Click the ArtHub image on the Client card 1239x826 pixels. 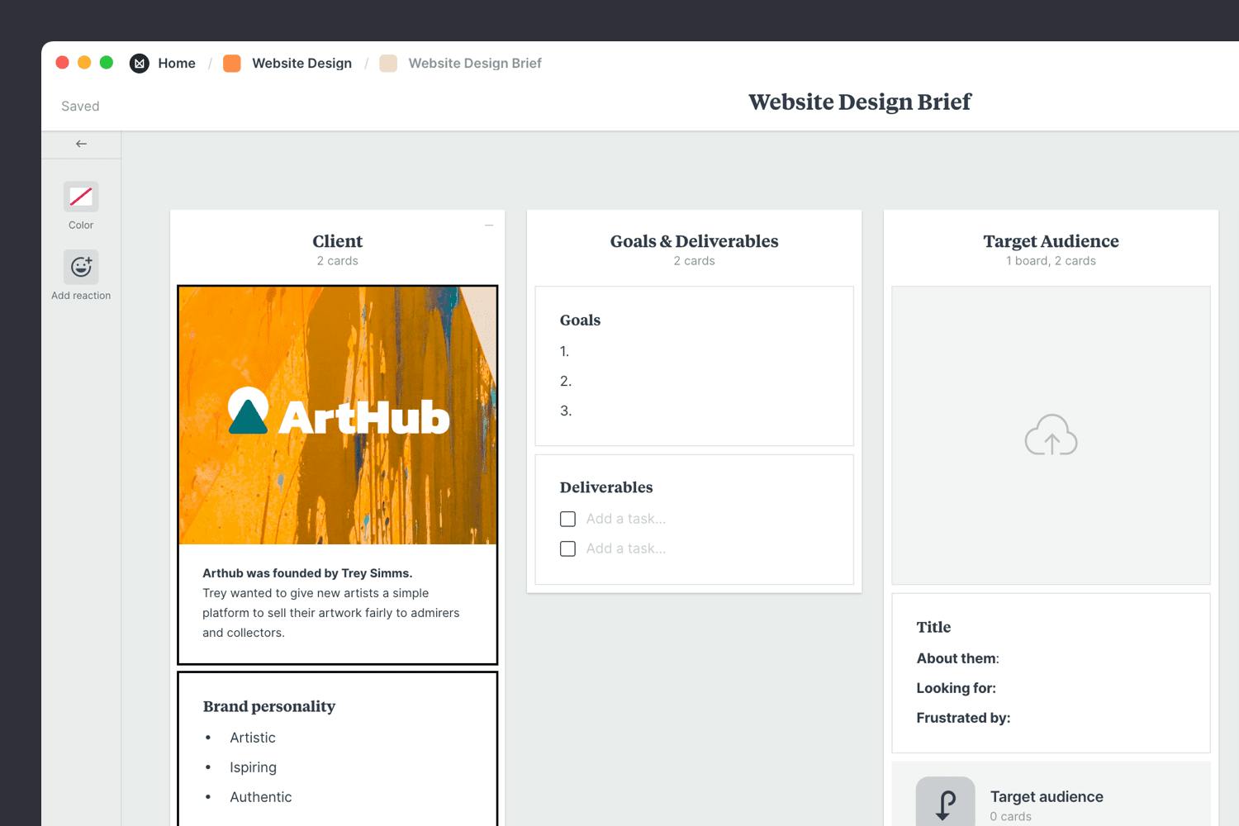pyautogui.click(x=337, y=415)
